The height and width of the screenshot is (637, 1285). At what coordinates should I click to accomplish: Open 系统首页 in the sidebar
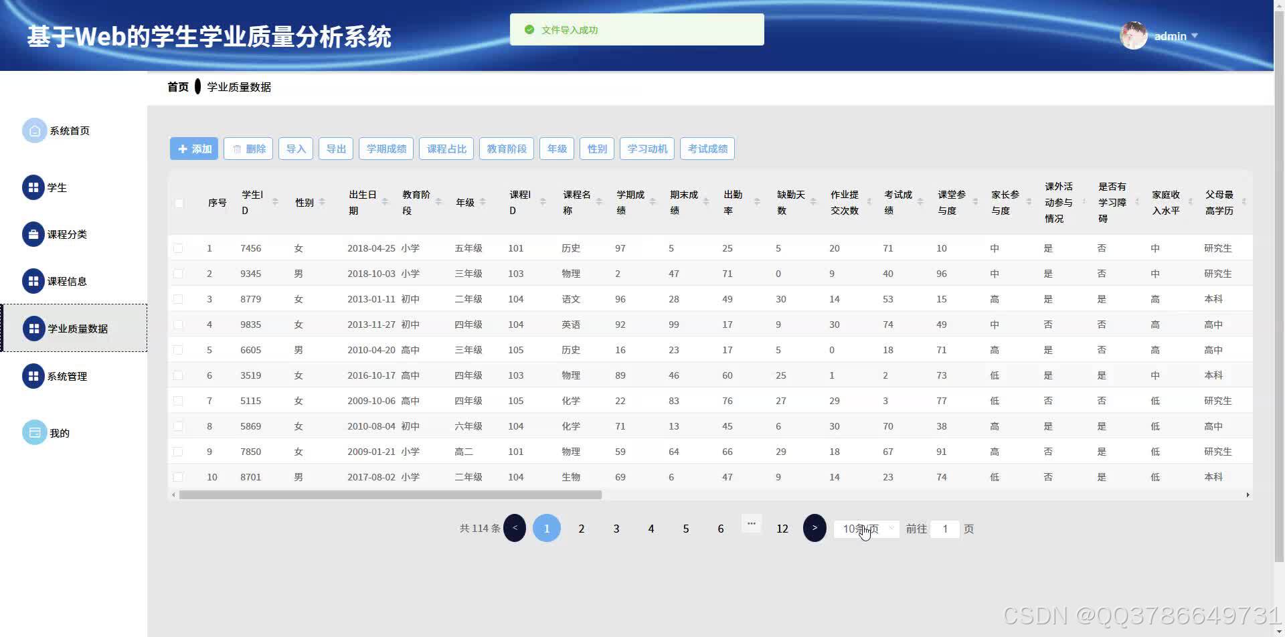click(70, 130)
